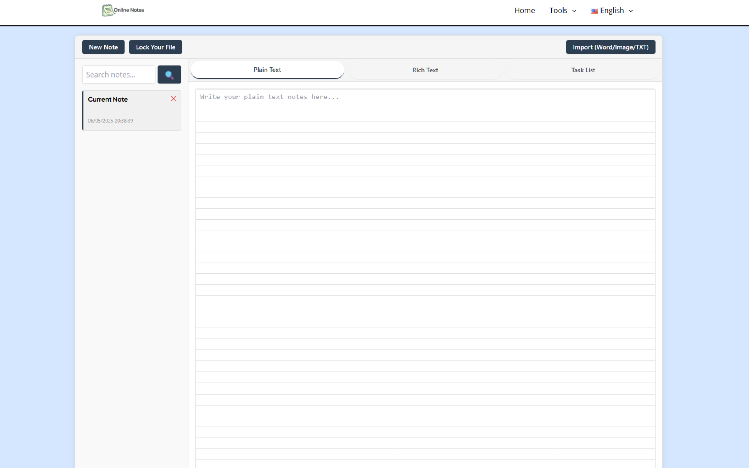The height and width of the screenshot is (468, 749).
Task: Select the English language label
Action: coord(612,11)
